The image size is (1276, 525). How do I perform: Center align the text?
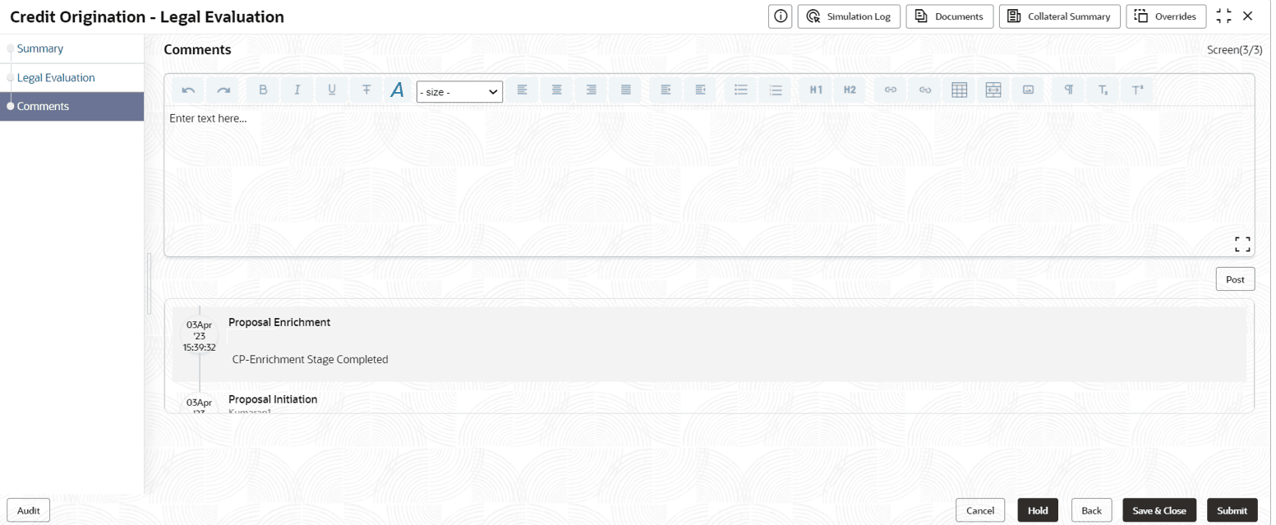point(557,90)
